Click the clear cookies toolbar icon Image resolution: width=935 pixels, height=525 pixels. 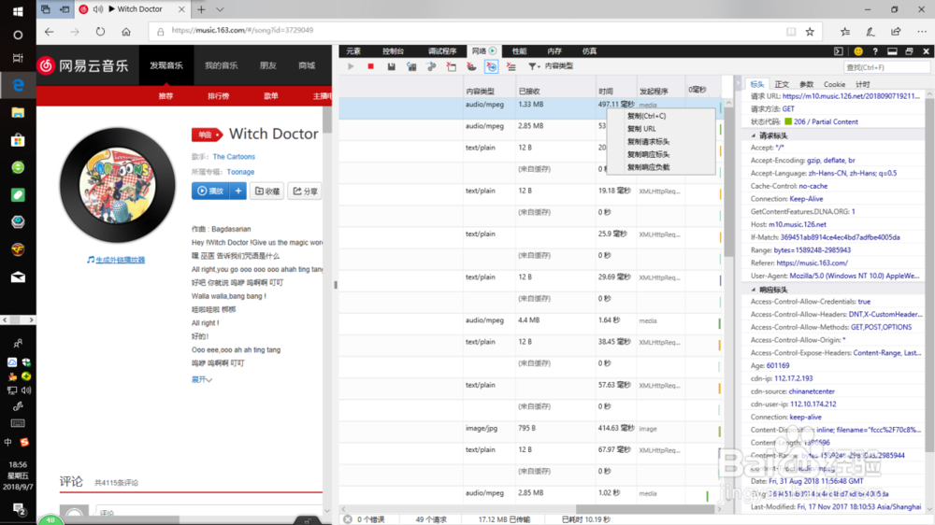tap(471, 66)
